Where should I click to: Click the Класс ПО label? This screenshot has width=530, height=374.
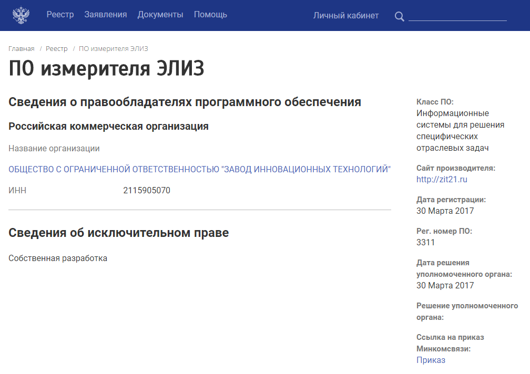435,102
